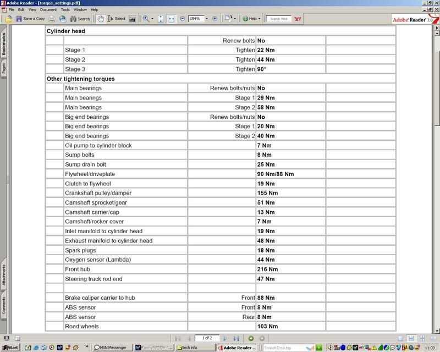Open the Attachments side panel tab

[x=4, y=274]
